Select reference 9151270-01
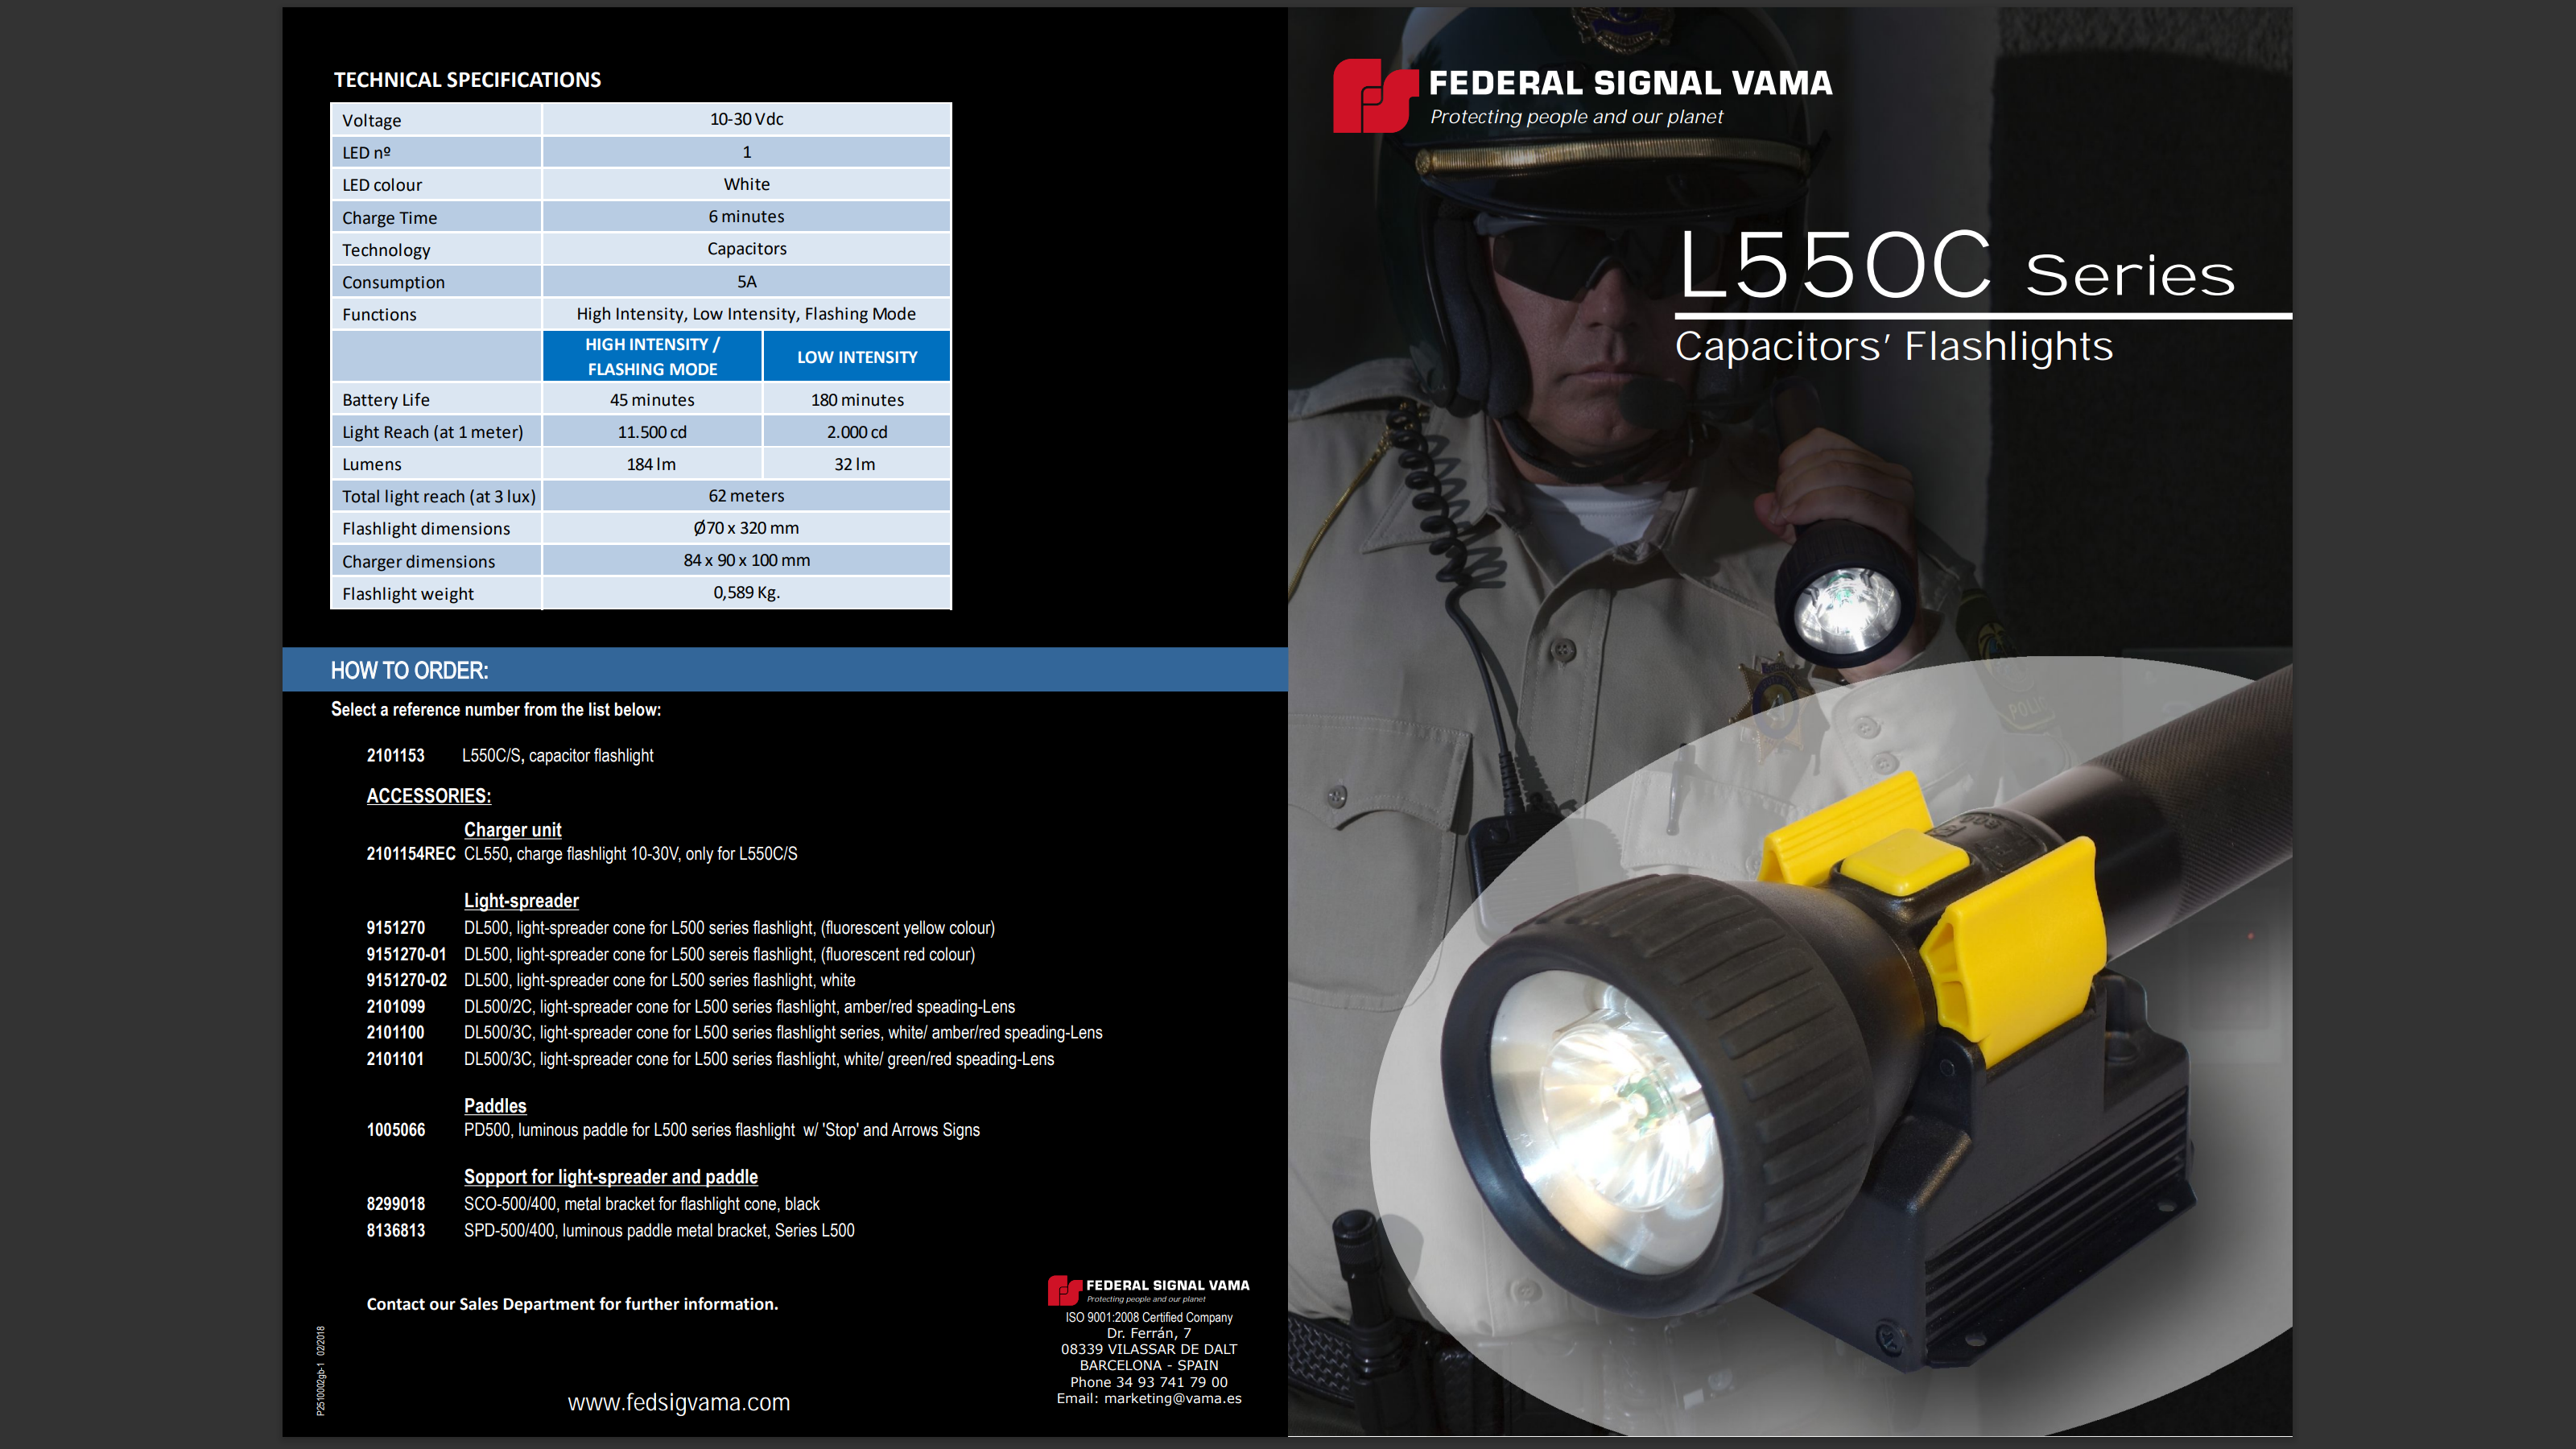 coord(406,954)
